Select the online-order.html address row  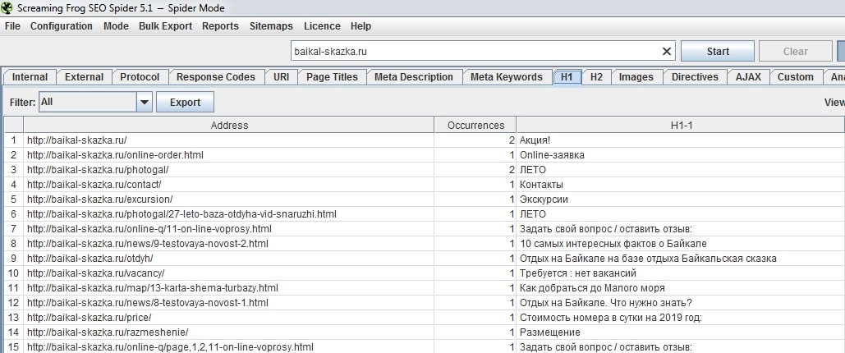click(229, 154)
